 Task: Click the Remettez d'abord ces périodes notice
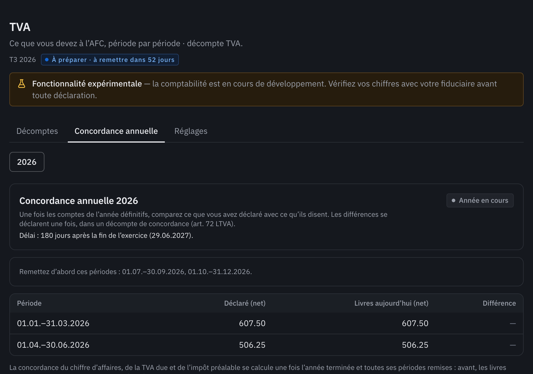(266, 272)
